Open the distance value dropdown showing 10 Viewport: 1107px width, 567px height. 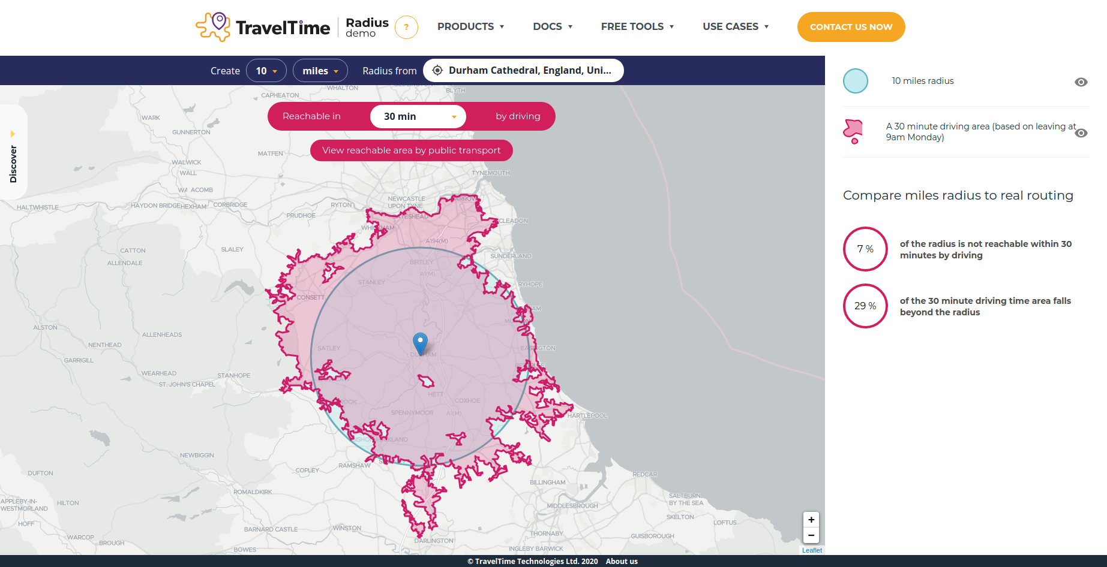266,70
